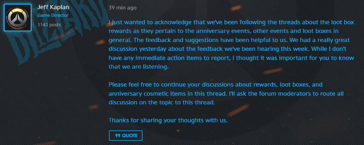Image resolution: width=364 pixels, height=145 pixels.
Task: View the 1143 posts count
Action: pyautogui.click(x=49, y=25)
